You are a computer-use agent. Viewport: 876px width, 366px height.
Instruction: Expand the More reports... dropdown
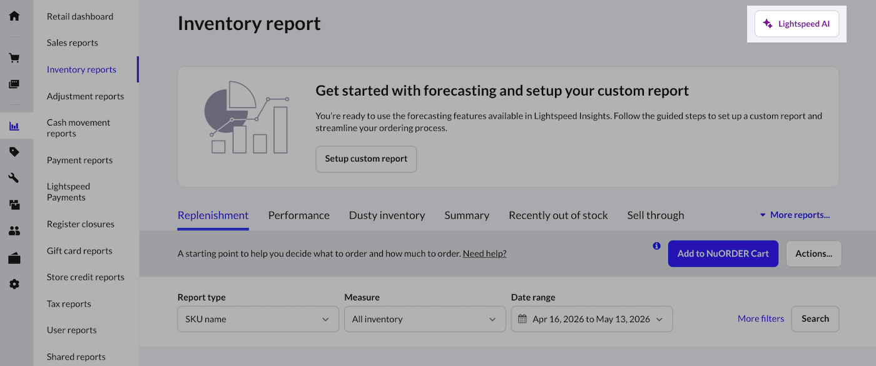[795, 215]
